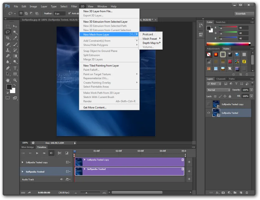The width and height of the screenshot is (260, 200).
Task: Select the Lasso tool in toolbox
Action: (x=8, y=32)
